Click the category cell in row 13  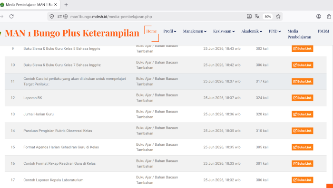157,114
